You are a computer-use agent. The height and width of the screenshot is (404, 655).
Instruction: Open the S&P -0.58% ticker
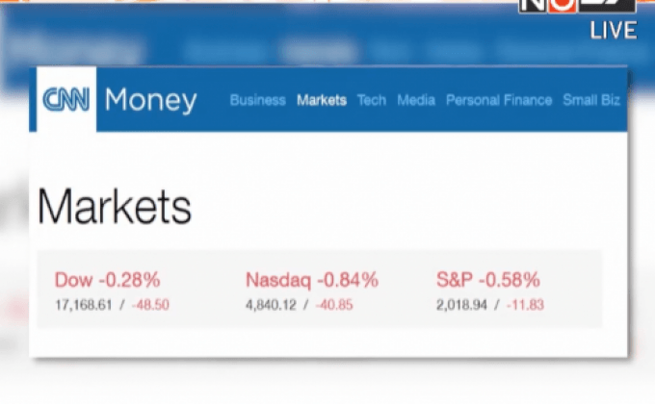488,280
